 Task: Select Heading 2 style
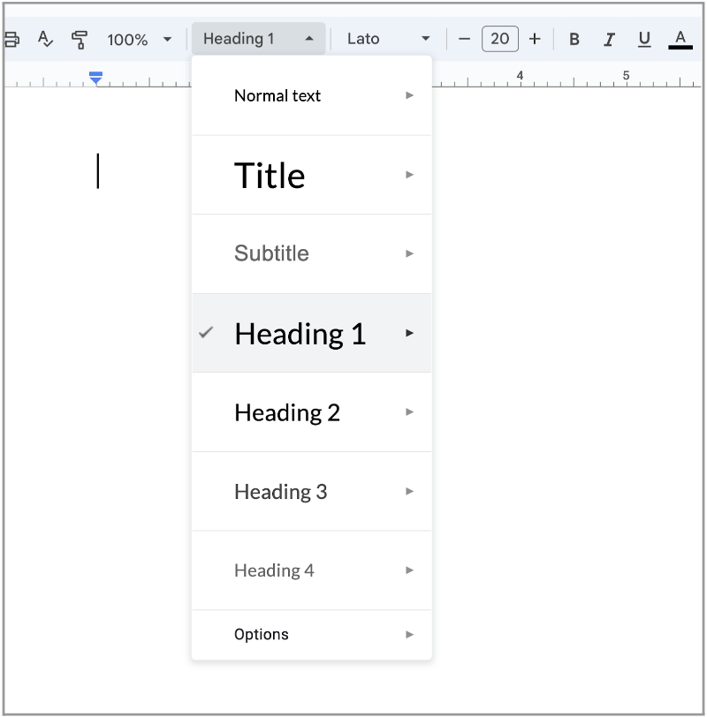(x=287, y=412)
